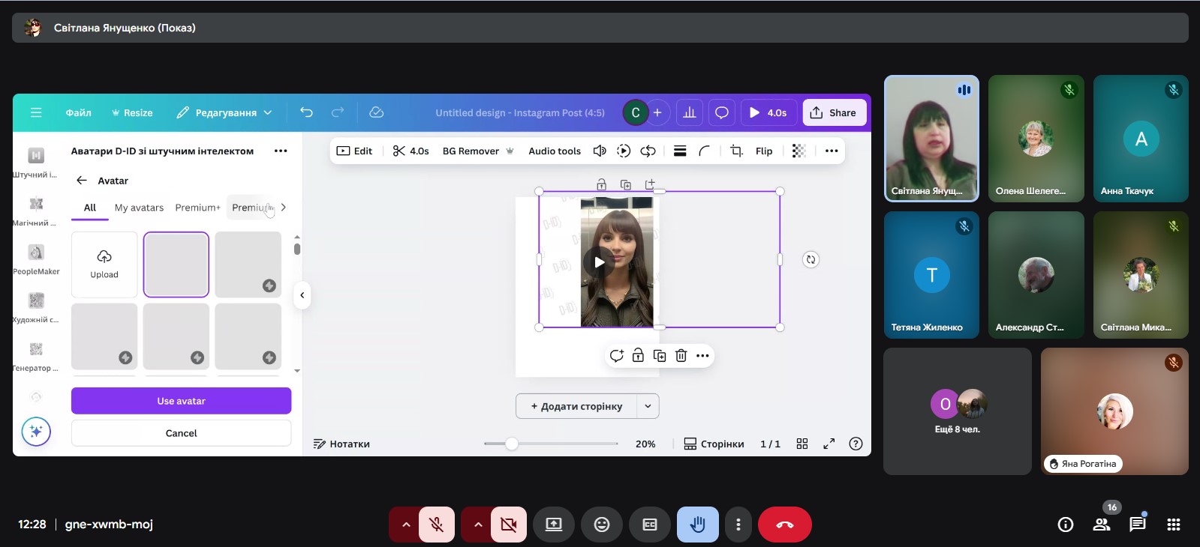The width and height of the screenshot is (1200, 547).
Task: Click the Share button
Action: [x=834, y=112]
